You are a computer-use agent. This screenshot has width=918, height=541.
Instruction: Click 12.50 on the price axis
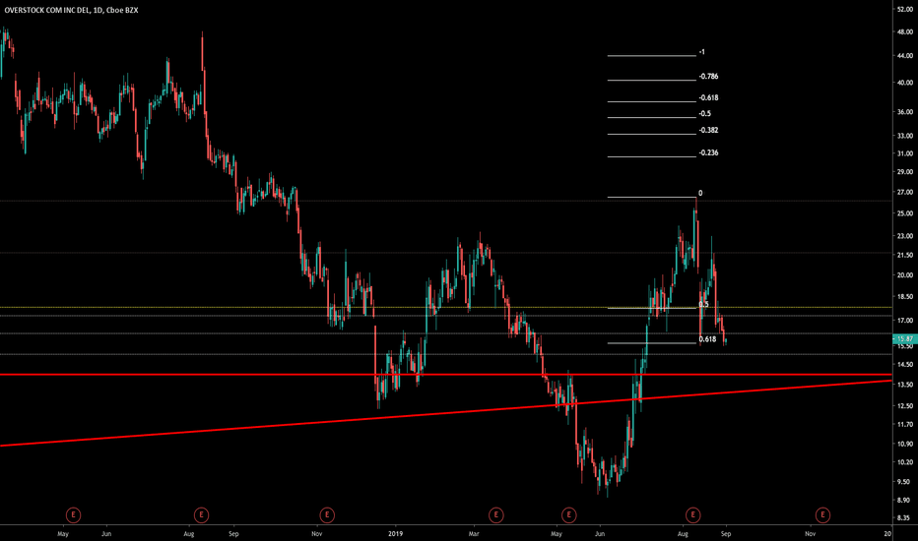[x=905, y=406]
